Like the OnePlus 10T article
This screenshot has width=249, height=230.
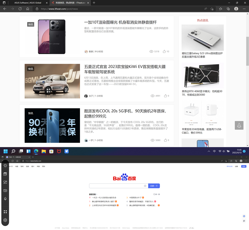point(164,51)
